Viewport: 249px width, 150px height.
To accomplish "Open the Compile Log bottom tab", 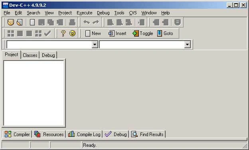I will tap(84, 134).
